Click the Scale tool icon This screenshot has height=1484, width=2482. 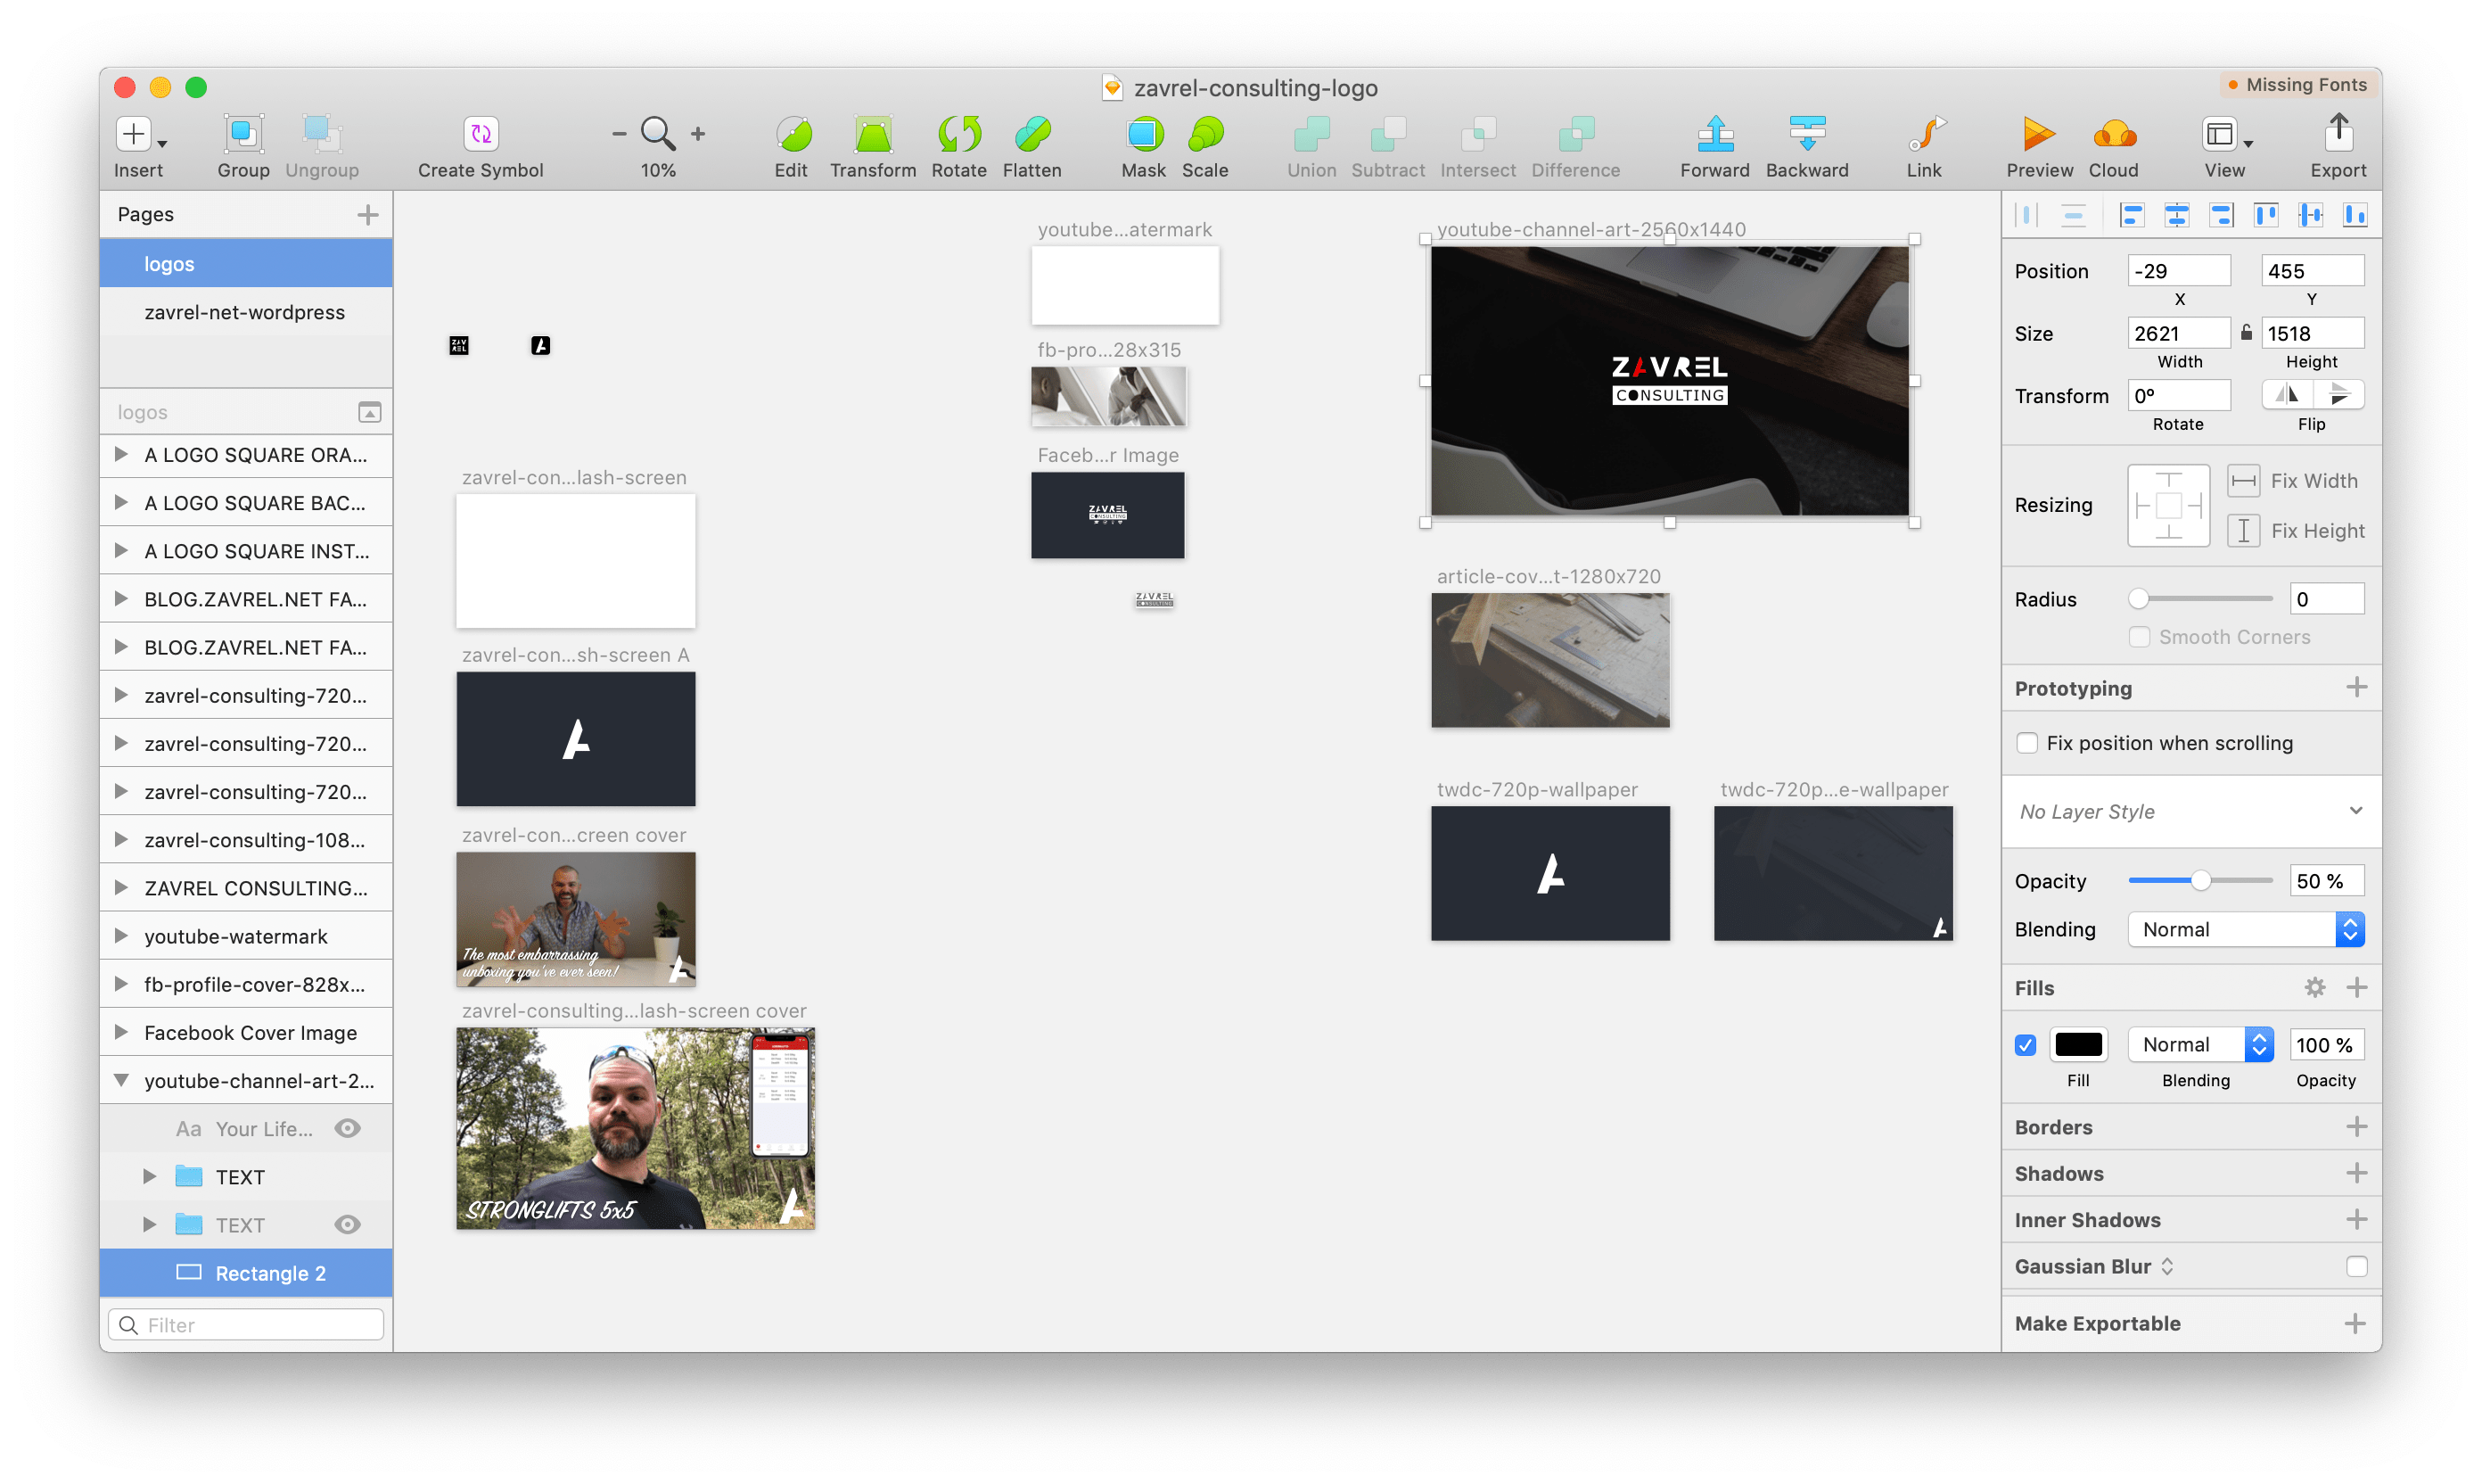coord(1204,134)
